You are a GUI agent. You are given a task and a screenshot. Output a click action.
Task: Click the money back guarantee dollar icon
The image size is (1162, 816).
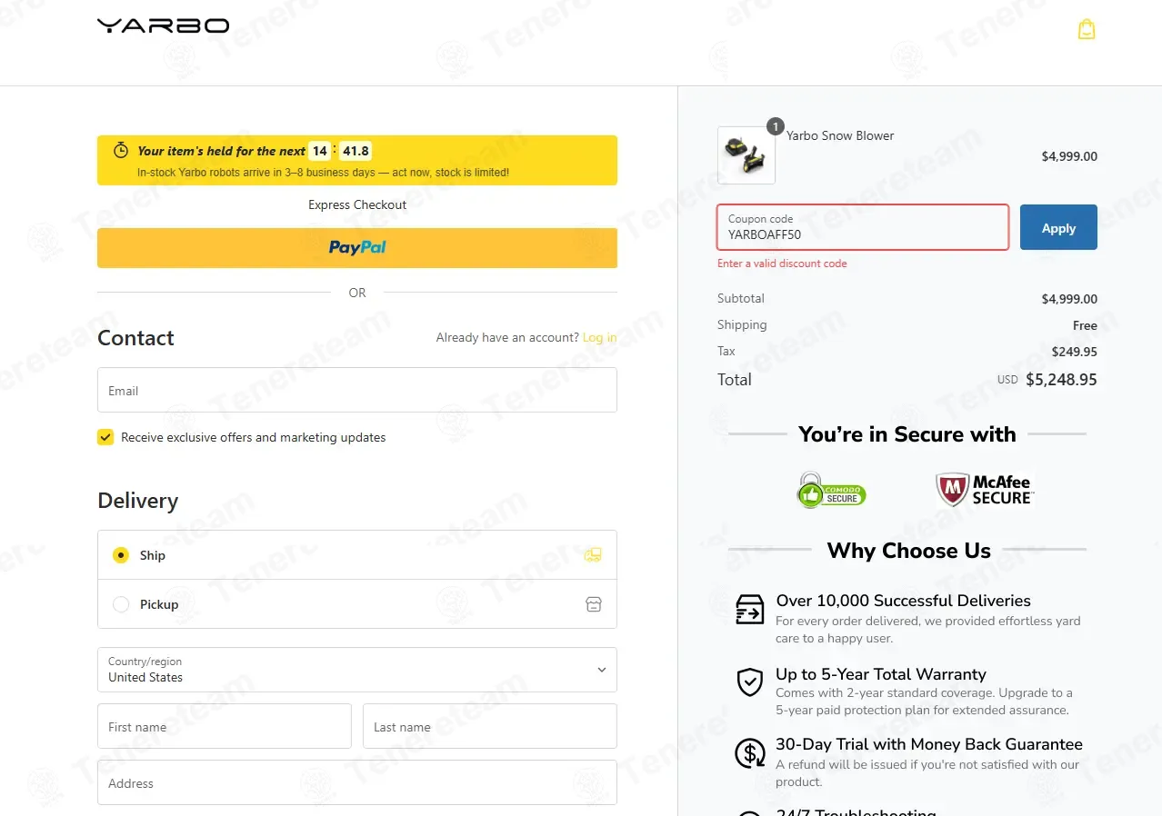750,753
